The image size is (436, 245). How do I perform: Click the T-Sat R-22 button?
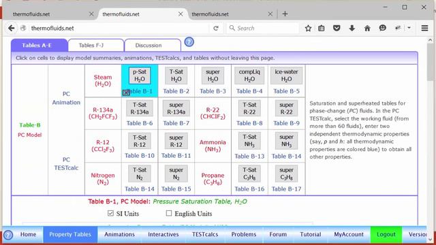pos(249,108)
